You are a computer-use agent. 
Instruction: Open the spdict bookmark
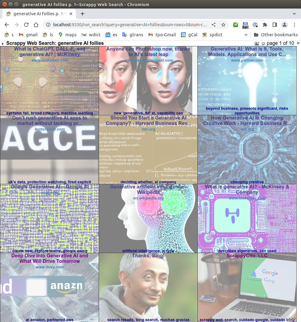tap(212, 35)
